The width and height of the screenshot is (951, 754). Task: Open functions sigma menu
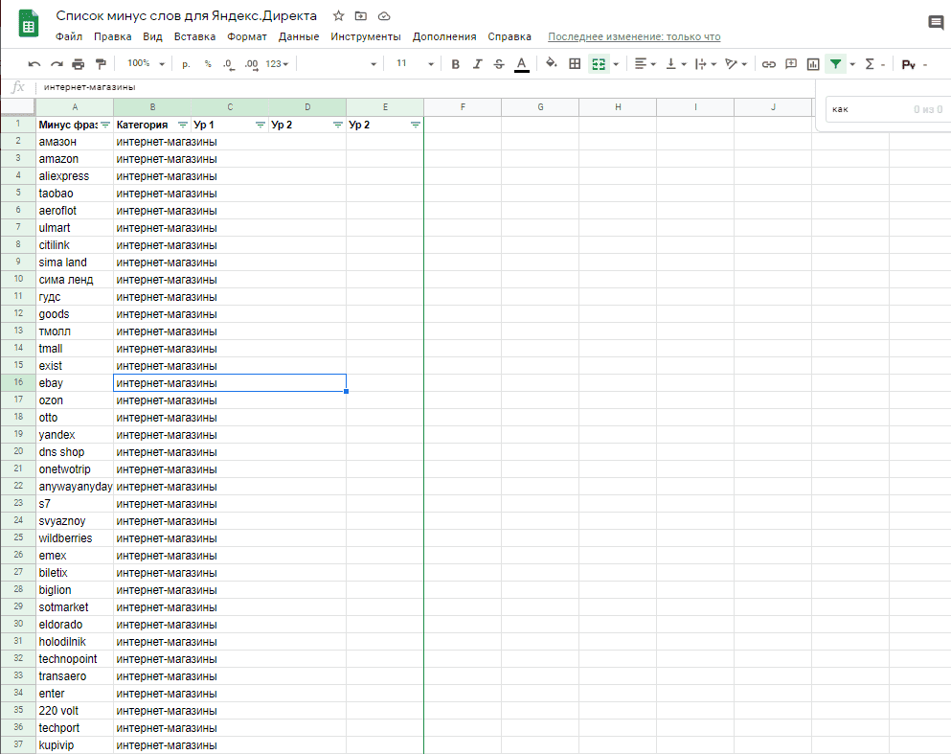pyautogui.click(x=870, y=63)
